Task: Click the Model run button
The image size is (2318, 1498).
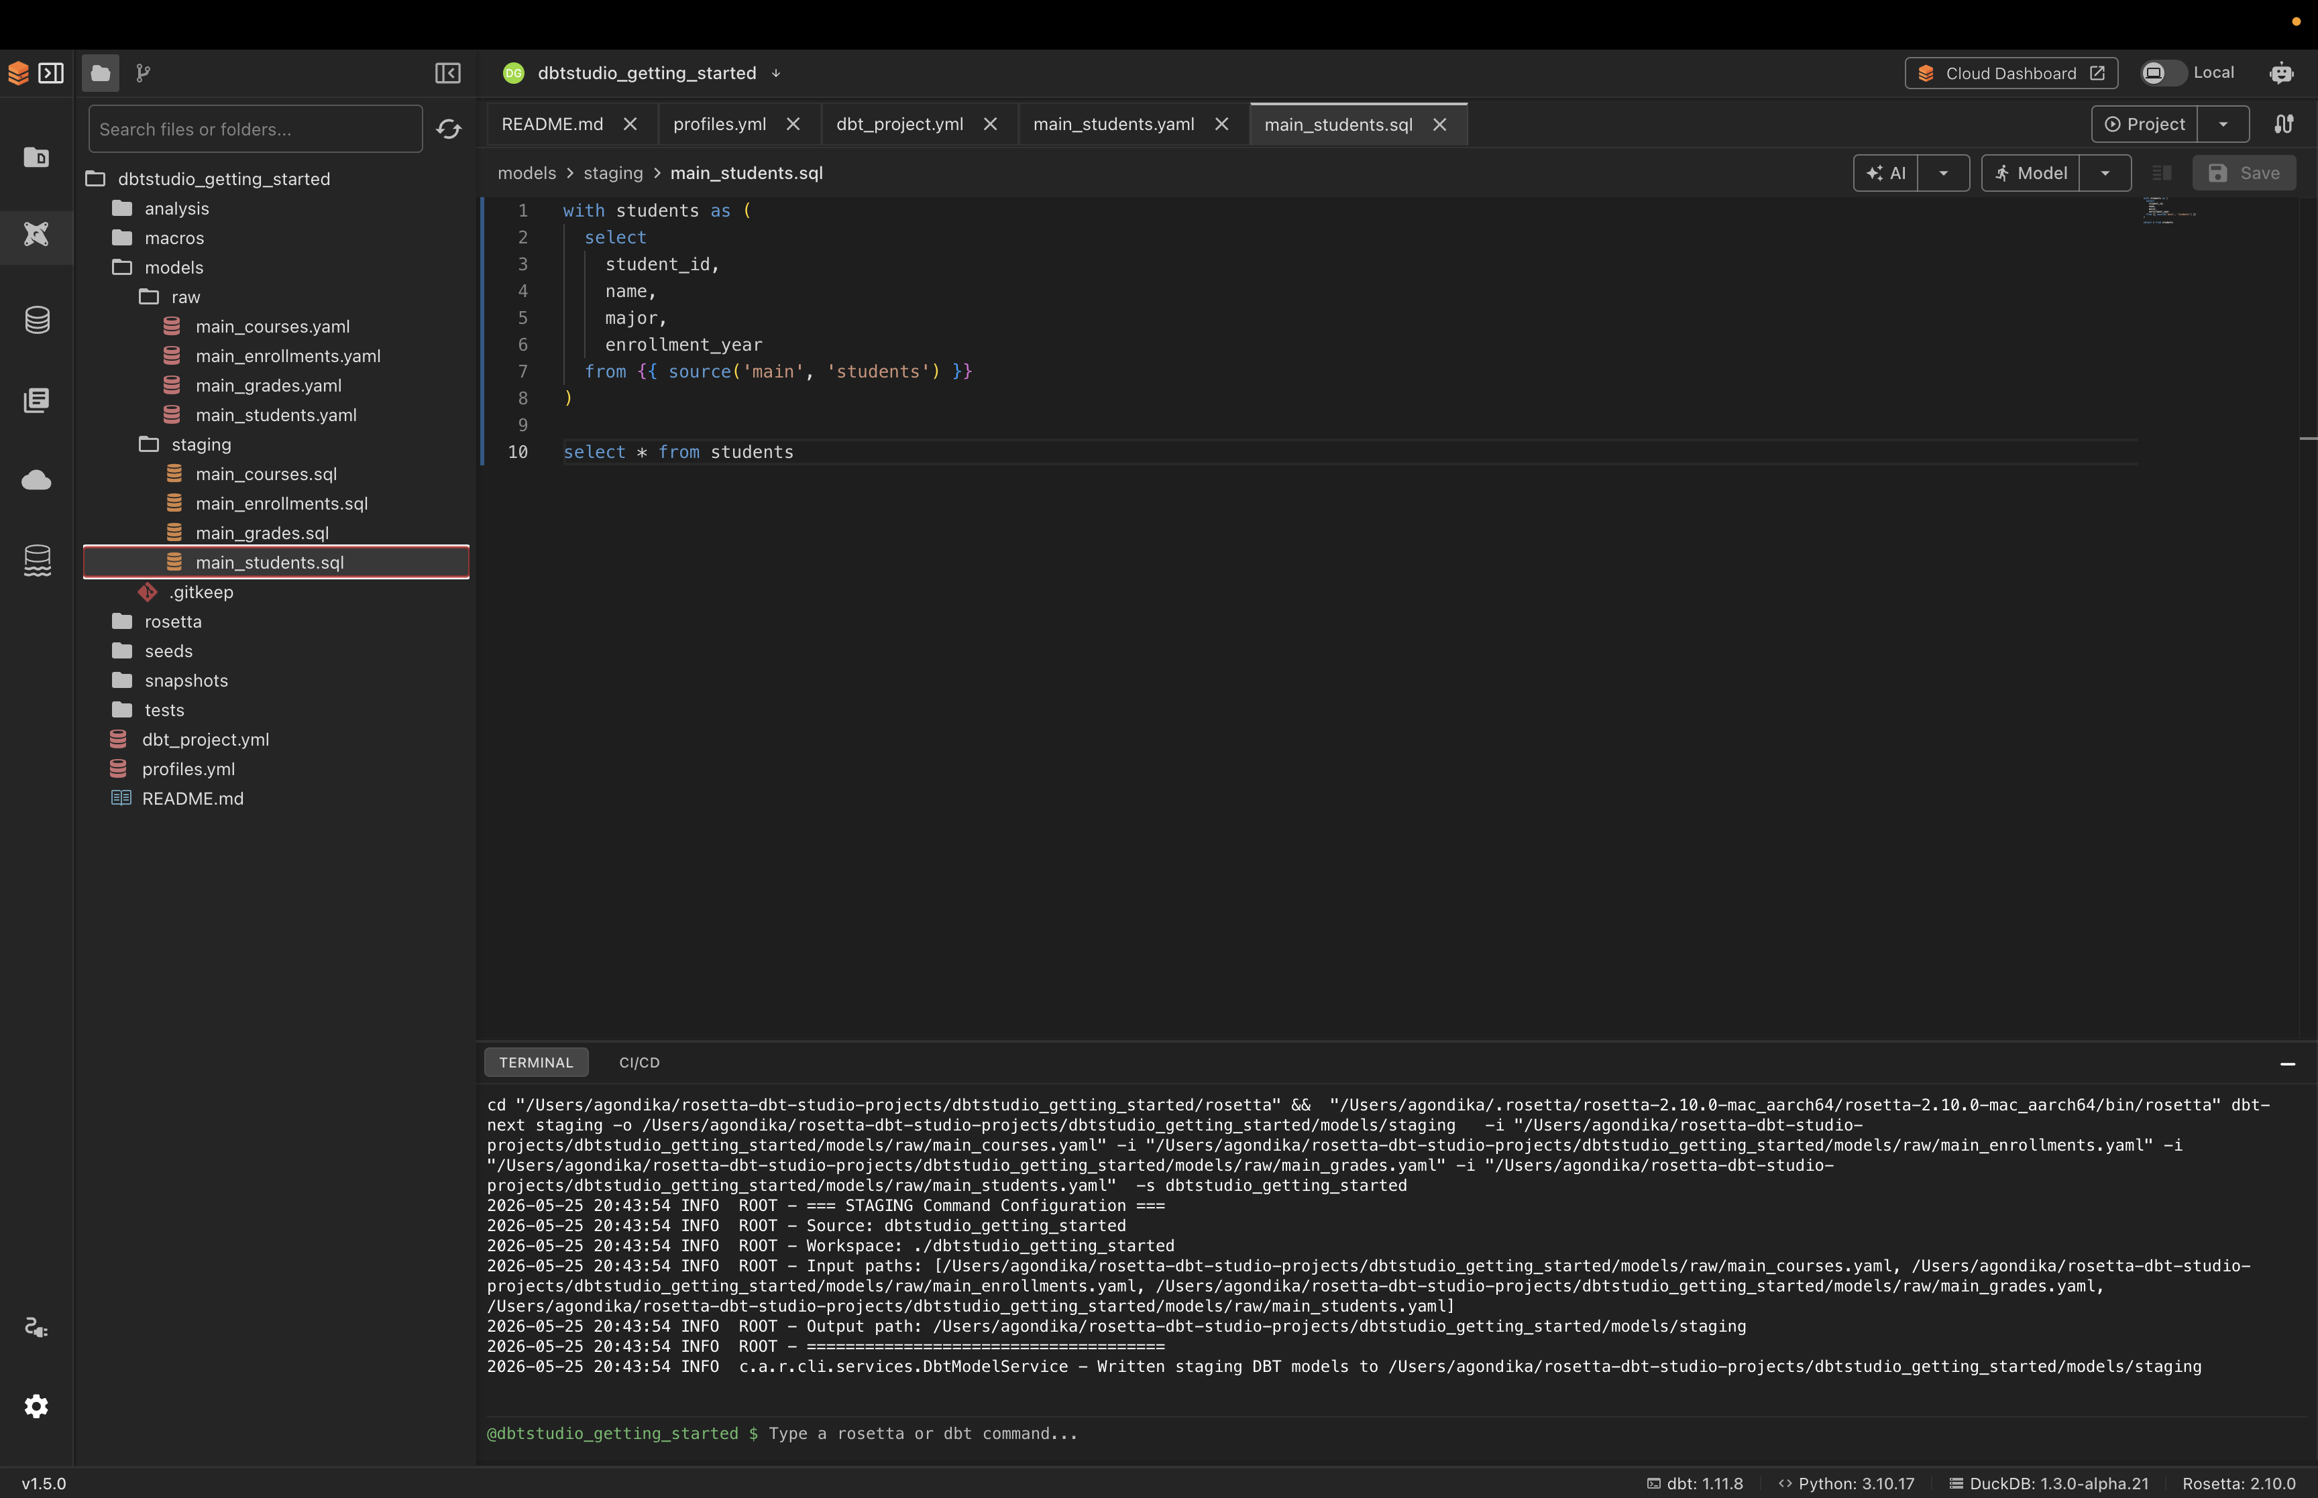Action: 2030,173
